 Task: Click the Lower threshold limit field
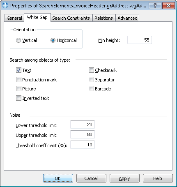(x=83, y=125)
